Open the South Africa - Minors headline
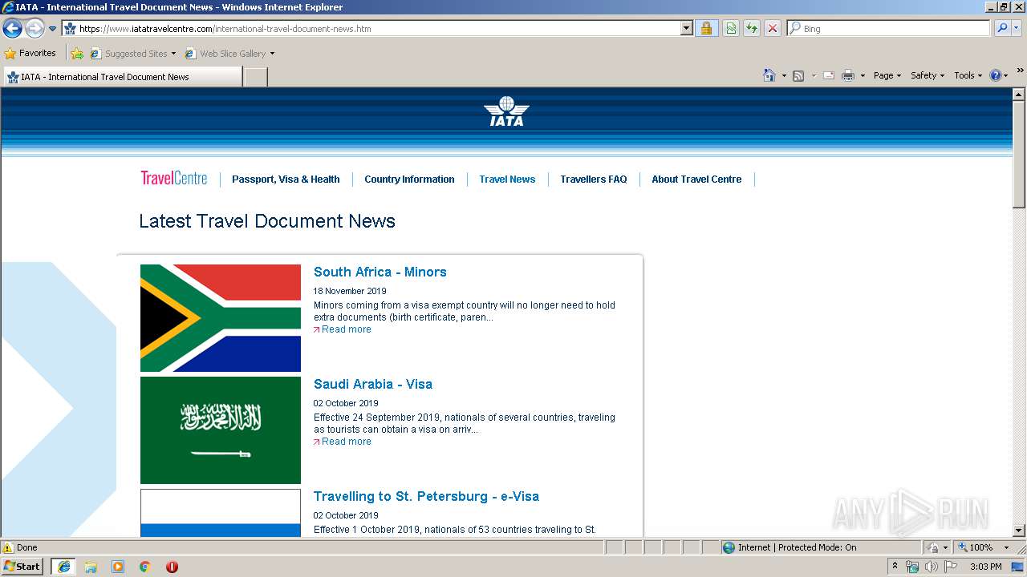 tap(380, 272)
